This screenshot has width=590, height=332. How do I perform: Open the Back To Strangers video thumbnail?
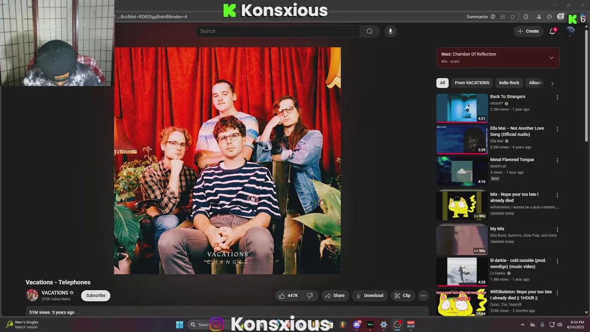point(462,108)
